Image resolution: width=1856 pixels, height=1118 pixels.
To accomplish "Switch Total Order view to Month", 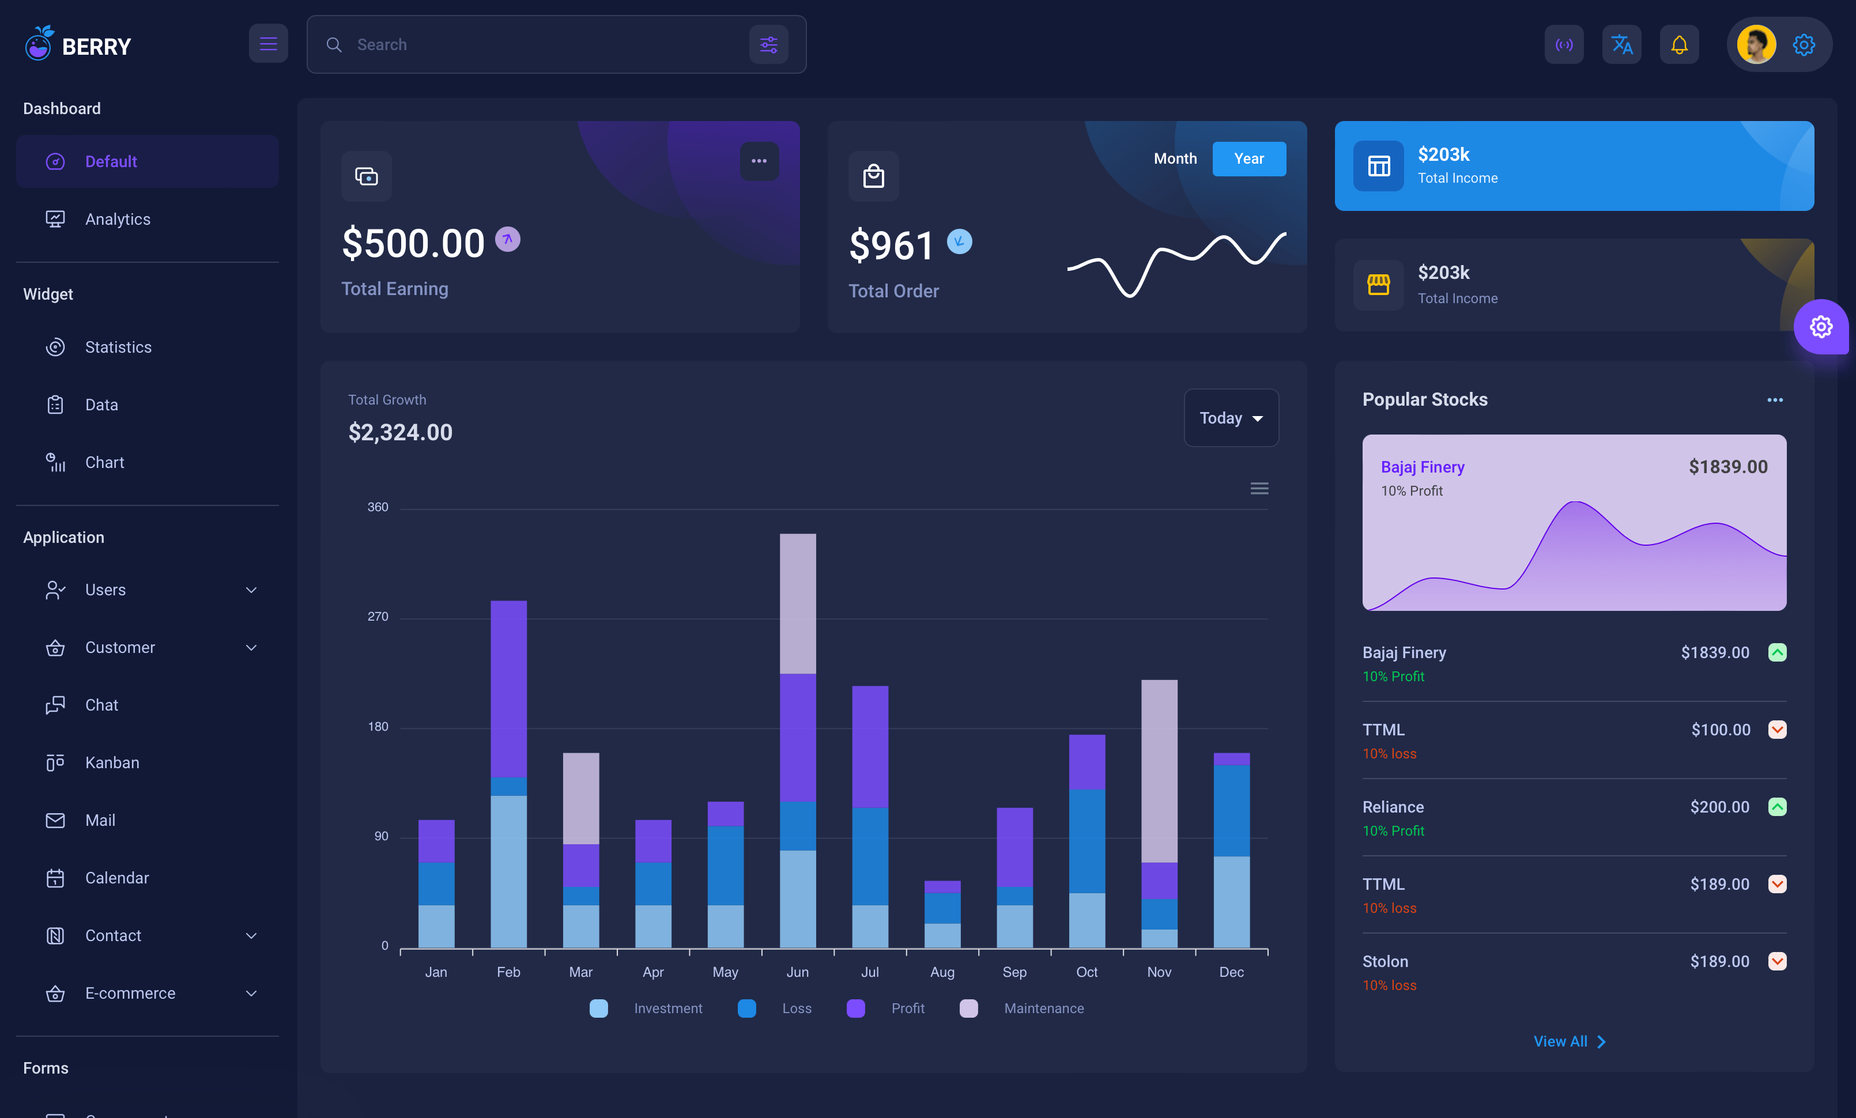I will click(1175, 158).
